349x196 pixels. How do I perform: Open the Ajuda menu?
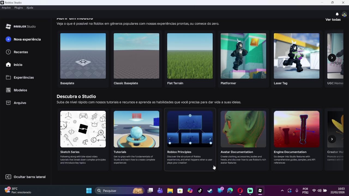tap(30, 8)
